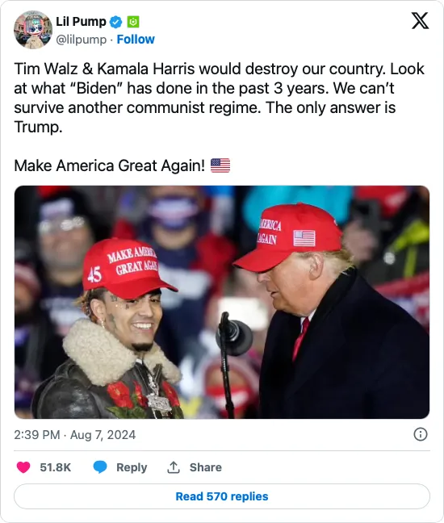Open the embedded rally photo
Screen dimensions: 444x523
click(x=222, y=302)
